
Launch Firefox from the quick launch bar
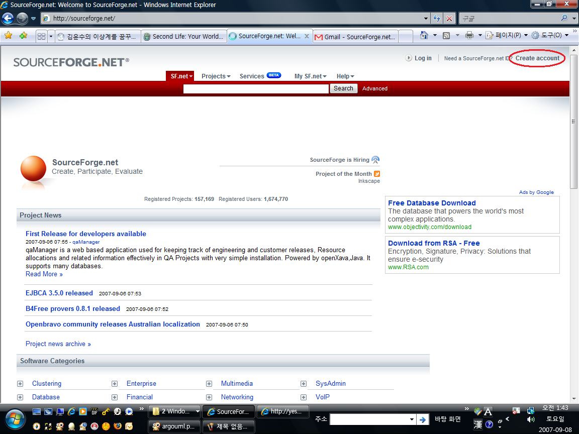tap(118, 426)
